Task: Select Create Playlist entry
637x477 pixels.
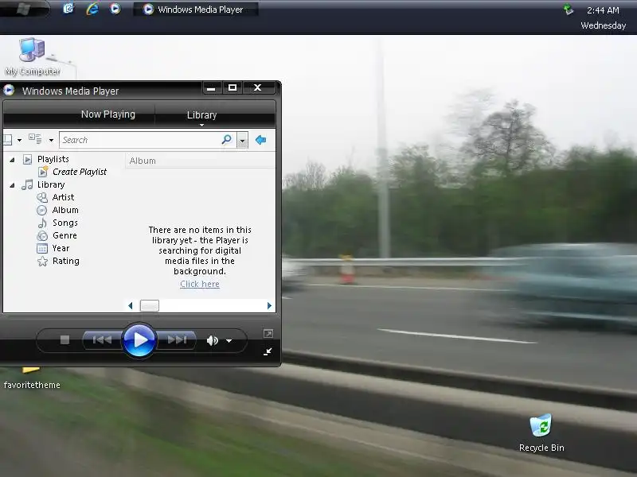Action: [x=80, y=172]
